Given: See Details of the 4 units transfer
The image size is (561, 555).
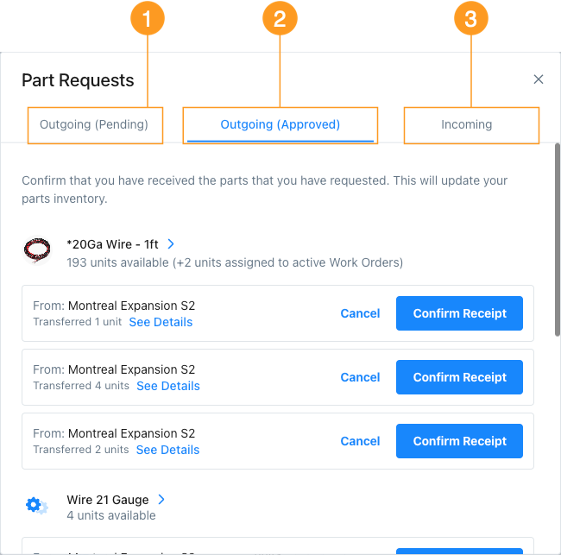Looking at the screenshot, I should pyautogui.click(x=168, y=386).
